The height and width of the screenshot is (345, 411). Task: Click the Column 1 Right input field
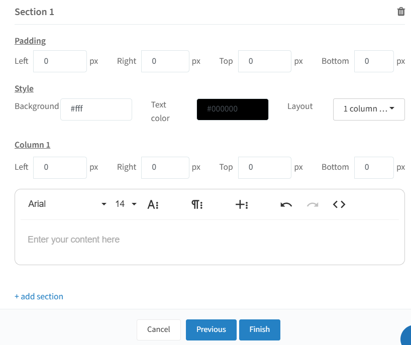click(x=165, y=168)
